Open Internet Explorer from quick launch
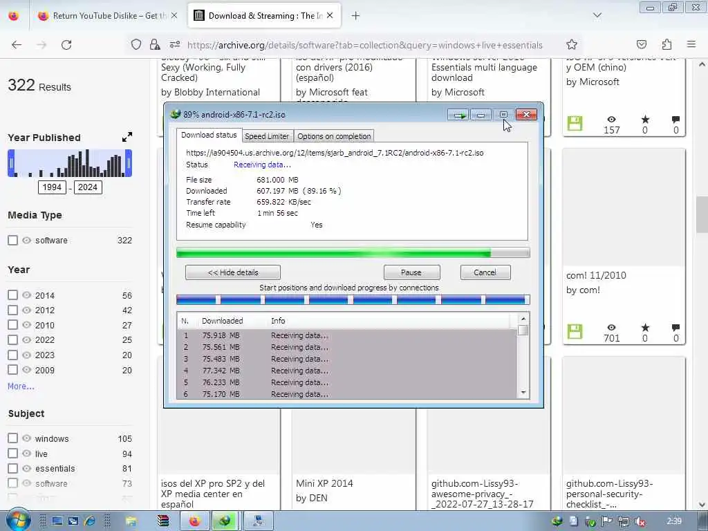 coord(90,521)
